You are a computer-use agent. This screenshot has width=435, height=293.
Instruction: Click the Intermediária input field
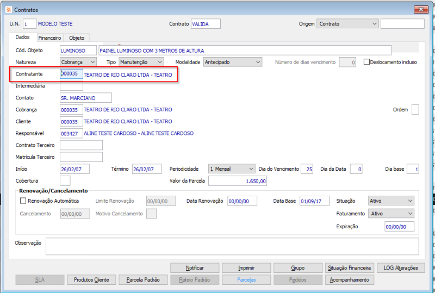pos(71,86)
